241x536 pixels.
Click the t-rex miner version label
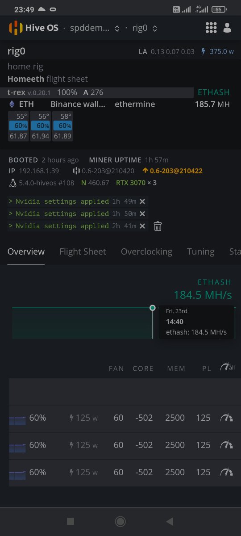[29, 92]
